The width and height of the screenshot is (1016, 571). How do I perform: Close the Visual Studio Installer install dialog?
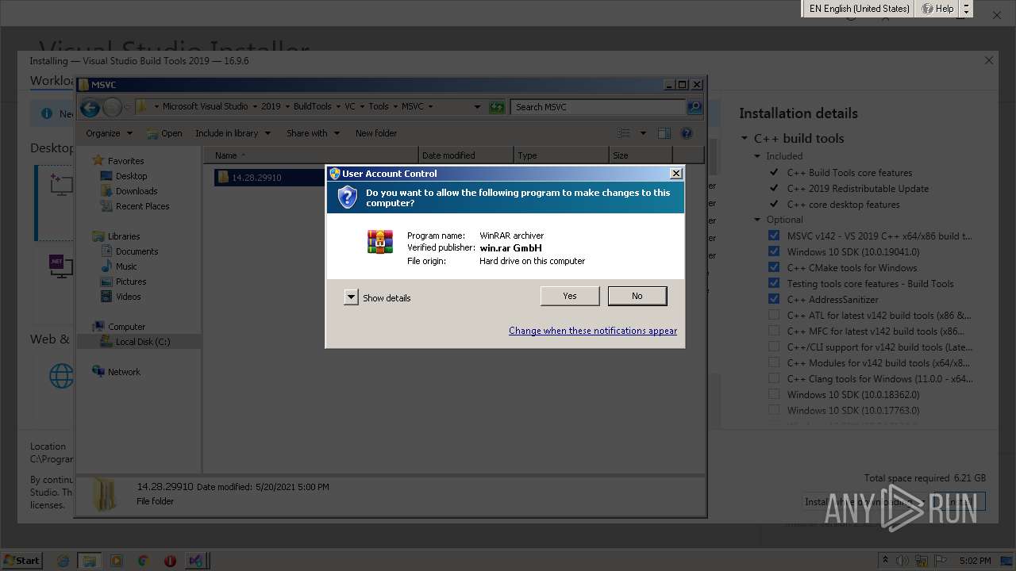coord(988,60)
